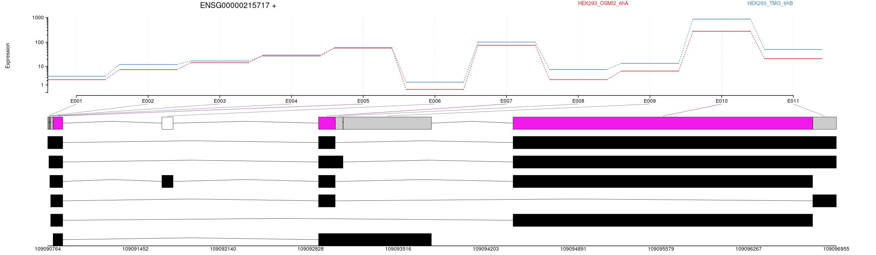876x255 pixels.
Task: Click genomic coordinate 109096267
Action: coord(749,249)
